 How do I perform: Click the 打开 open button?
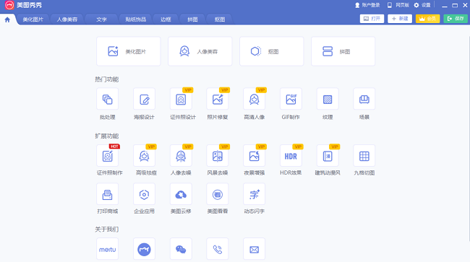coord(372,19)
